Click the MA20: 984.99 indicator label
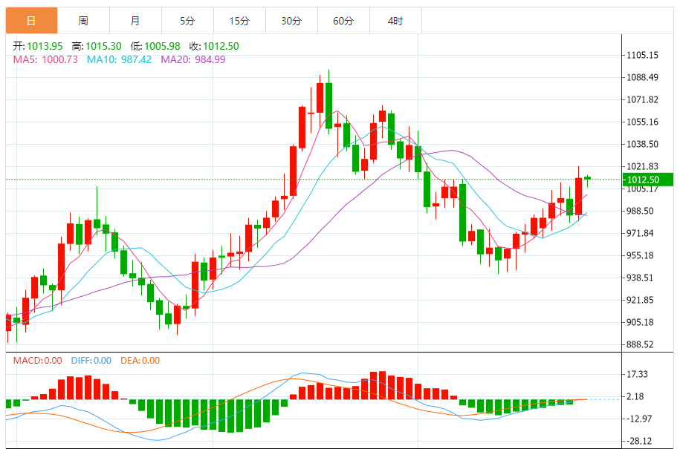The image size is (680, 449). click(x=193, y=59)
